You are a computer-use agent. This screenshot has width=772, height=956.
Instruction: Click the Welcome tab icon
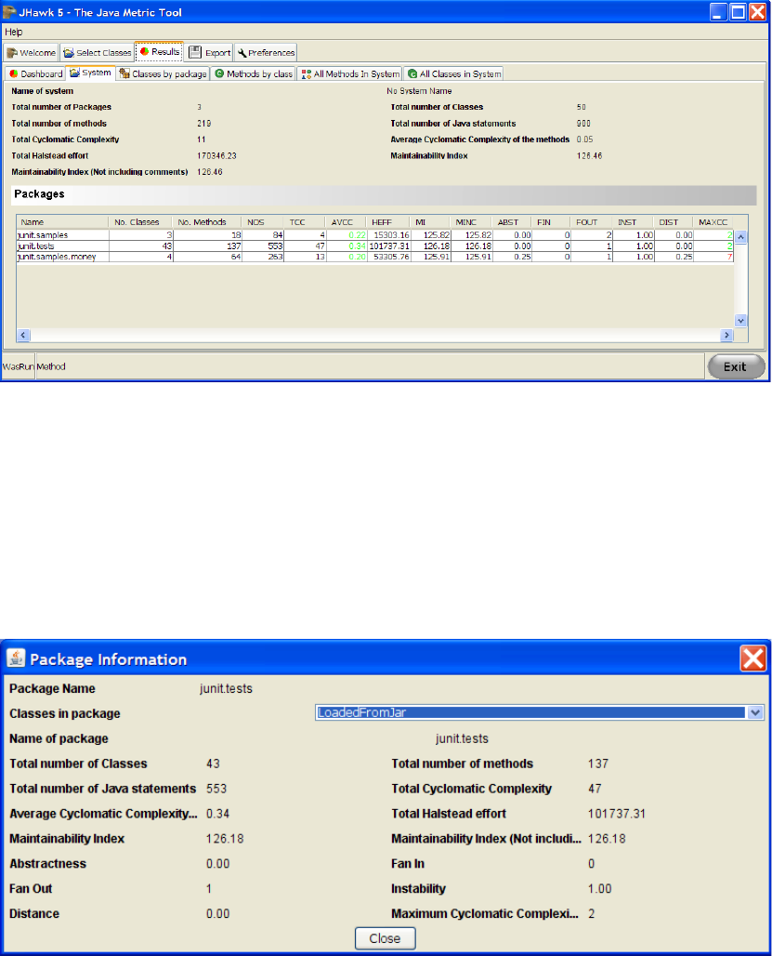11,53
